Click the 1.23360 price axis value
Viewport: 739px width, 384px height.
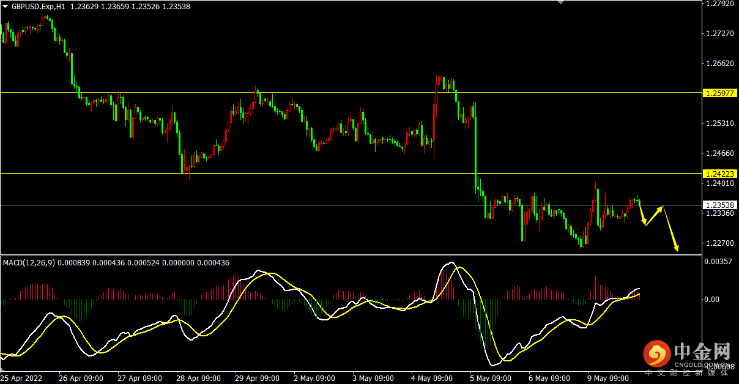click(719, 213)
